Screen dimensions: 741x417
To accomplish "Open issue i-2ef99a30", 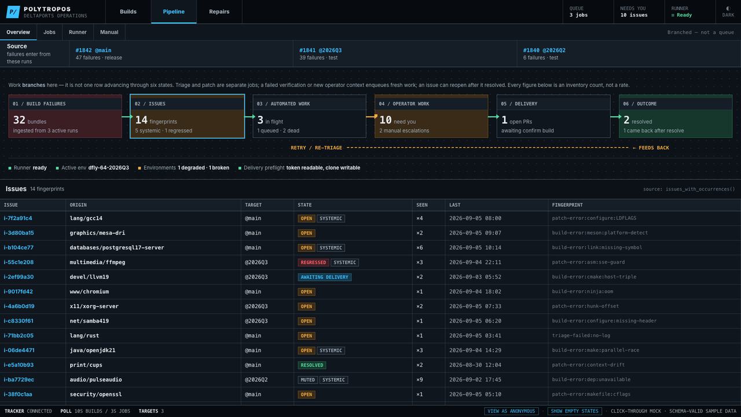I will pyautogui.click(x=19, y=277).
